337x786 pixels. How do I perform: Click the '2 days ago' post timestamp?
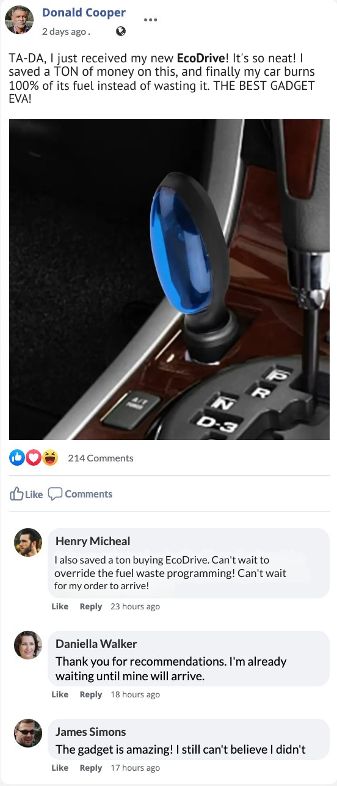point(65,32)
